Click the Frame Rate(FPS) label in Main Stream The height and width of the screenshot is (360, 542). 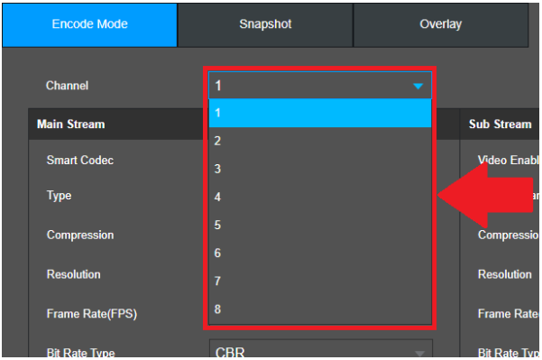pos(92,314)
